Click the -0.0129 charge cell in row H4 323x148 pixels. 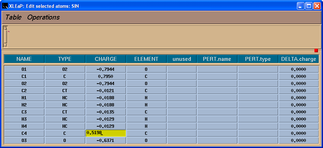[x=106, y=126]
